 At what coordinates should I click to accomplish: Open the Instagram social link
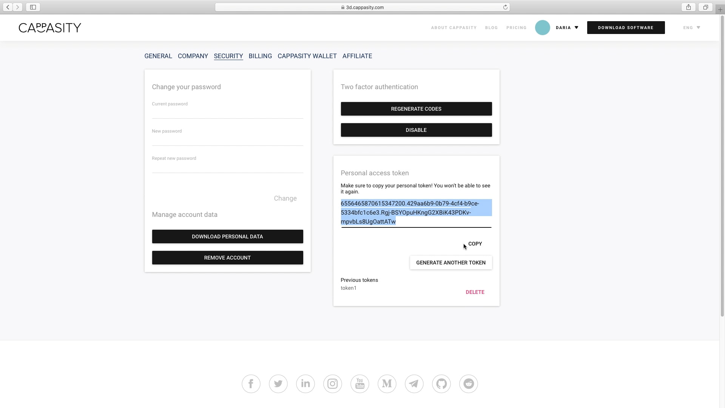click(333, 384)
